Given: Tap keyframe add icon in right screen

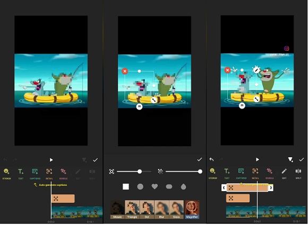Looking at the screenshot, I should [x=290, y=159].
